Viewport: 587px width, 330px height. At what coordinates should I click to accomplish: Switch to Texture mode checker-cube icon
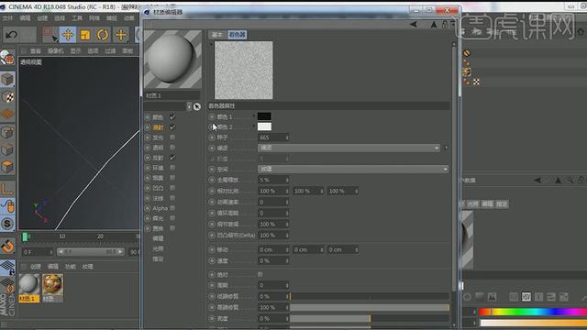tap(7, 97)
